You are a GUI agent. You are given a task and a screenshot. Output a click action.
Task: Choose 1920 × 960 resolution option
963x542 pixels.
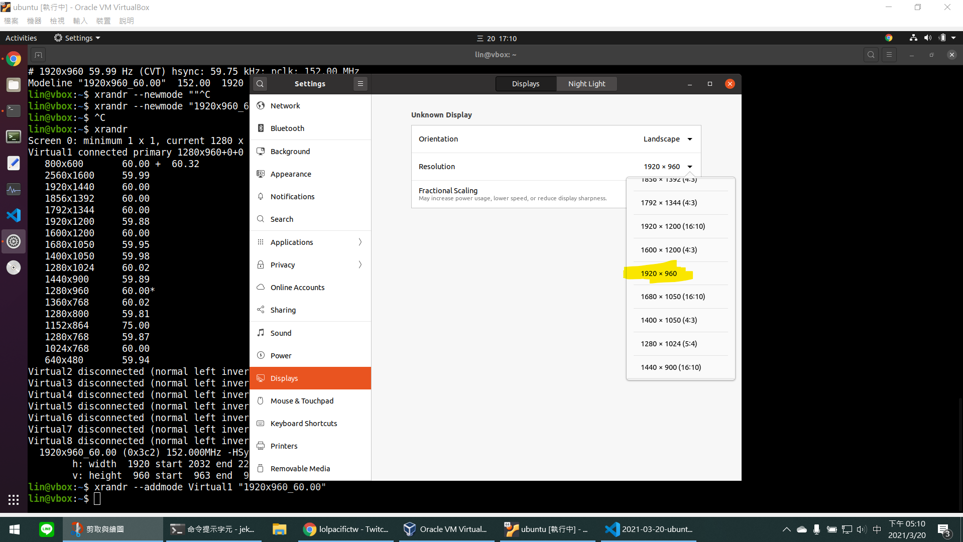pyautogui.click(x=681, y=274)
